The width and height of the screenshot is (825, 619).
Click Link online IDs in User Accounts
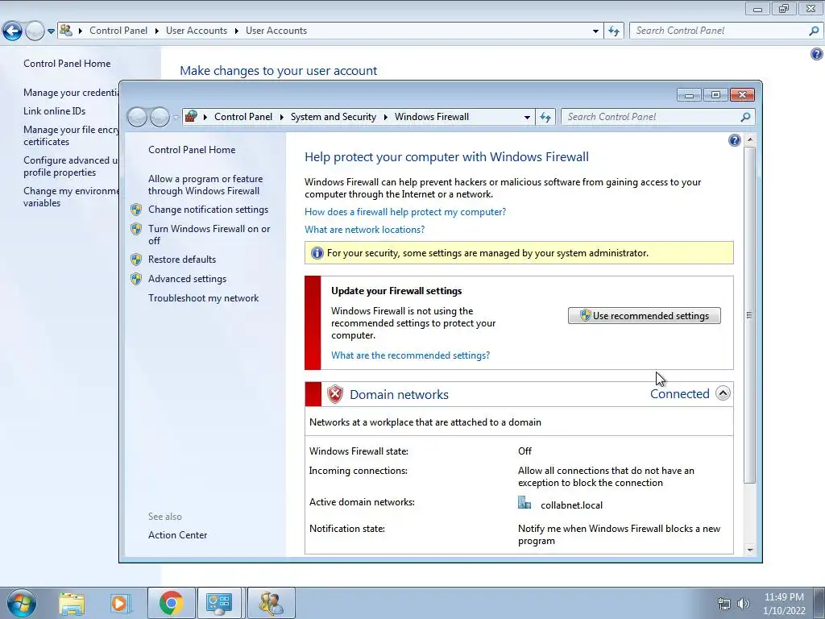[54, 111]
